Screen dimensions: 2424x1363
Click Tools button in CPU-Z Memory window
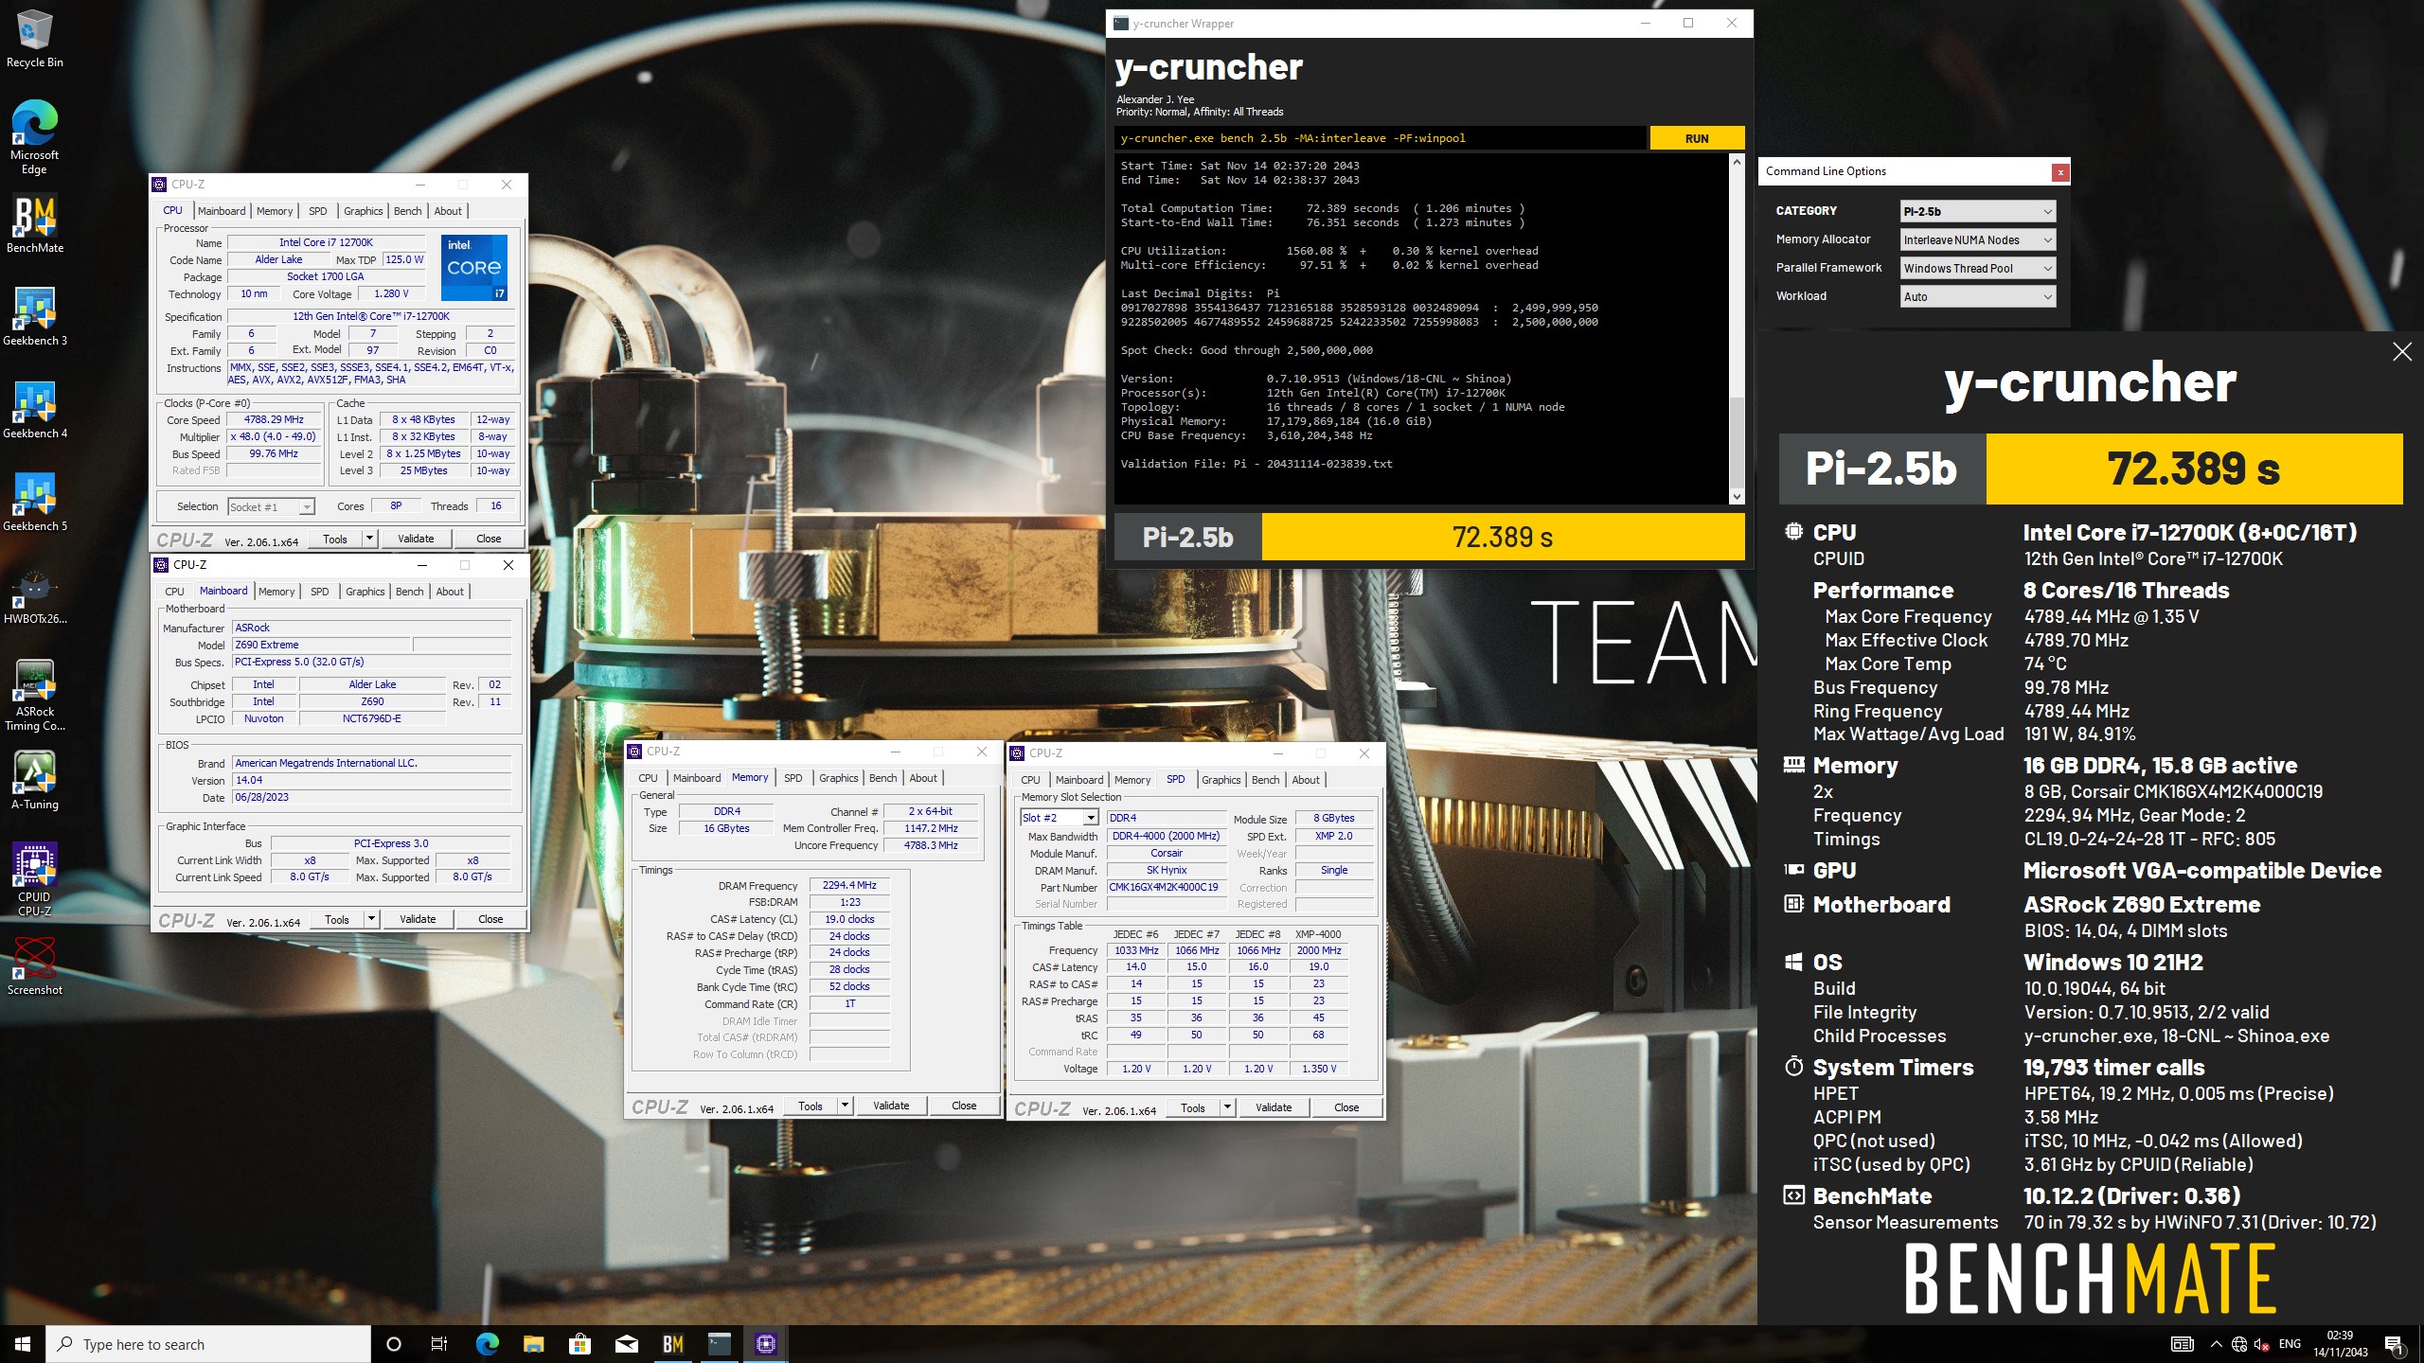coord(811,1106)
